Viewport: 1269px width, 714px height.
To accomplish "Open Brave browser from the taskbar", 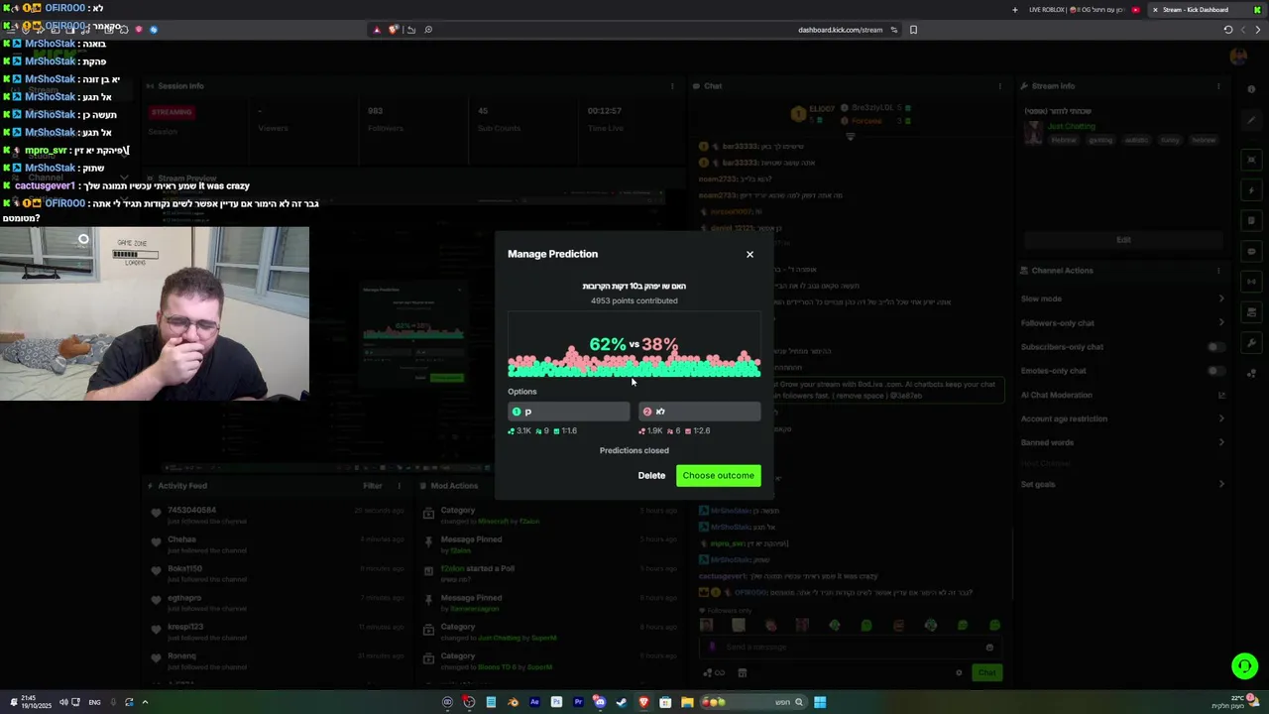I will (x=643, y=702).
